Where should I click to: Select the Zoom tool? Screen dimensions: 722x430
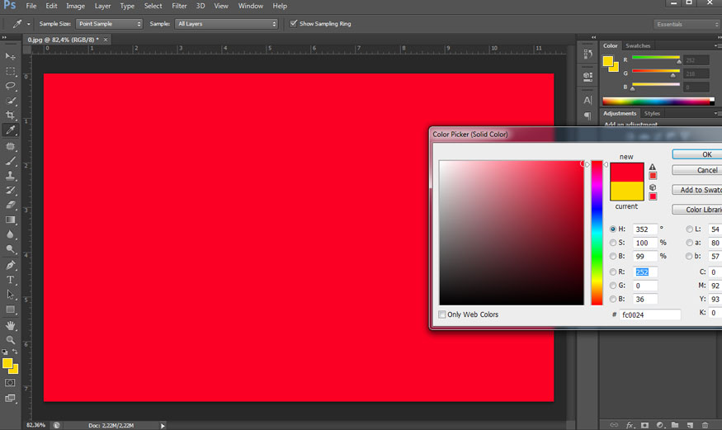(11, 339)
